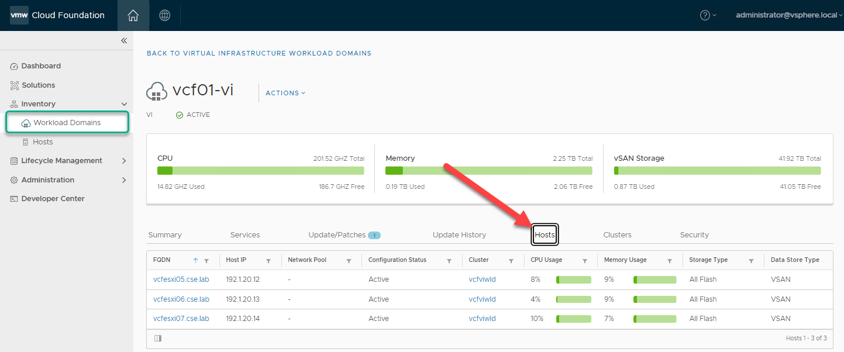Open the ACTIONS dropdown

tap(285, 93)
